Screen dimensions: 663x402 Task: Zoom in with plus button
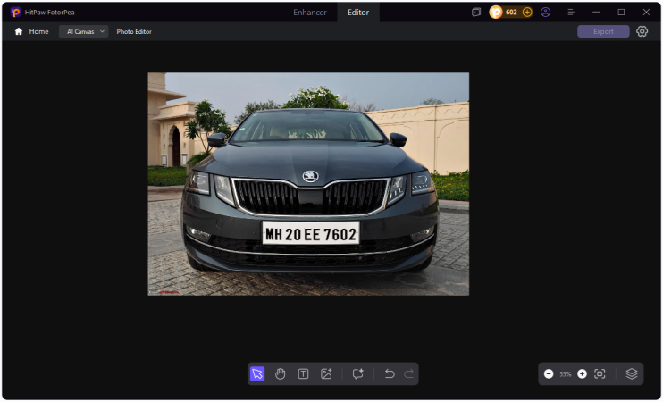(x=582, y=373)
